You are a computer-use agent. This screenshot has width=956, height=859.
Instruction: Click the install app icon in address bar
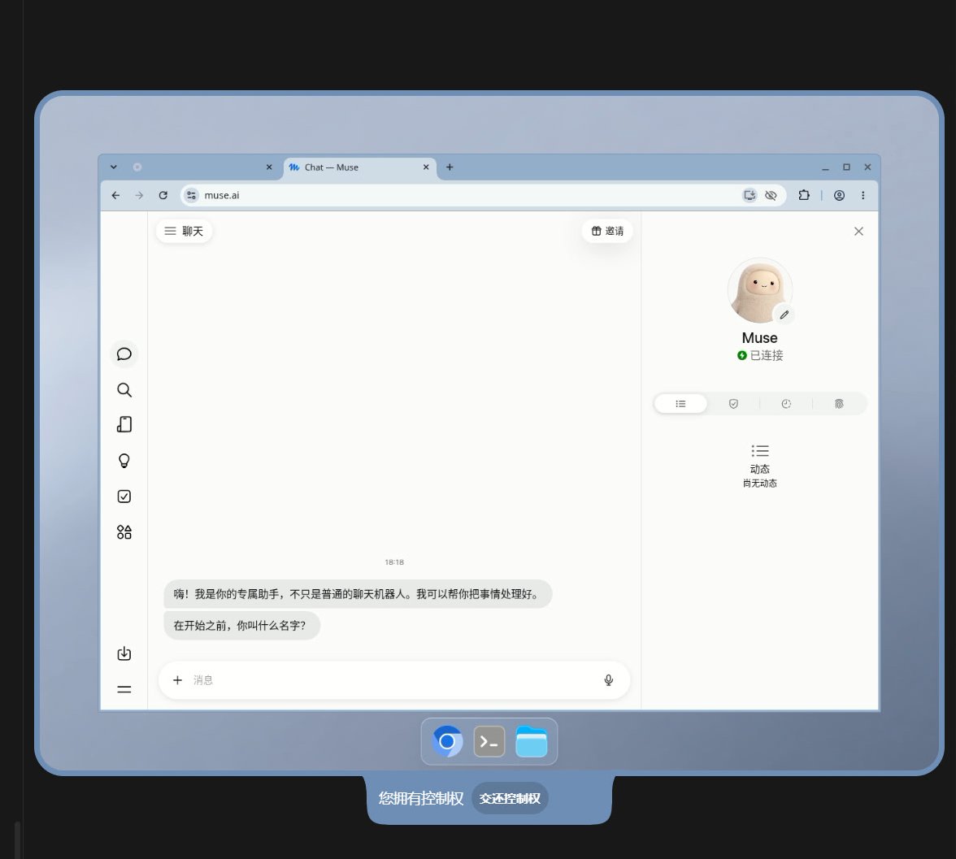pos(750,195)
